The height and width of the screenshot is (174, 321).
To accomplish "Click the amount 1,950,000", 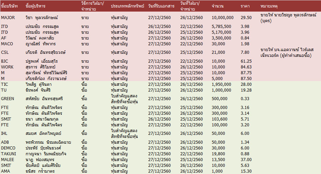I will [221, 84].
